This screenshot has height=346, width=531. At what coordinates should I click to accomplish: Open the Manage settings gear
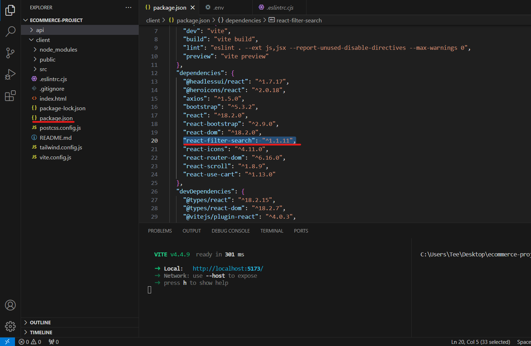(10, 326)
